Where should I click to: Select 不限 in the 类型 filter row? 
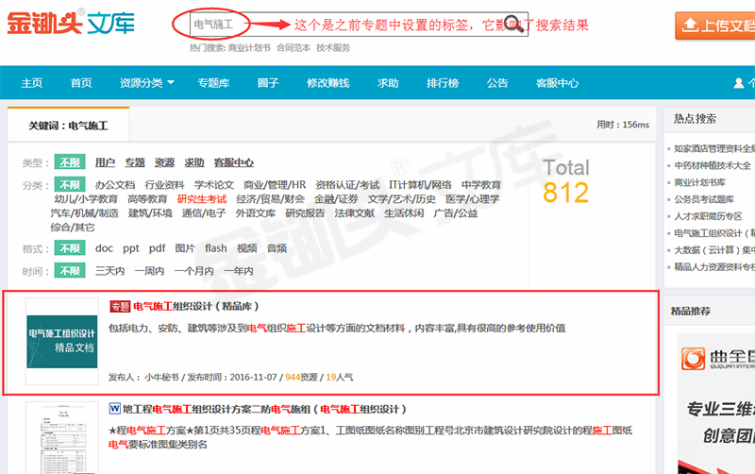(69, 162)
